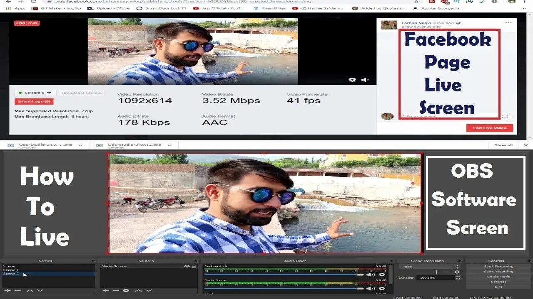This screenshot has width=533, height=299.
Task: Remove selected source with minus icon
Action: coord(116,290)
